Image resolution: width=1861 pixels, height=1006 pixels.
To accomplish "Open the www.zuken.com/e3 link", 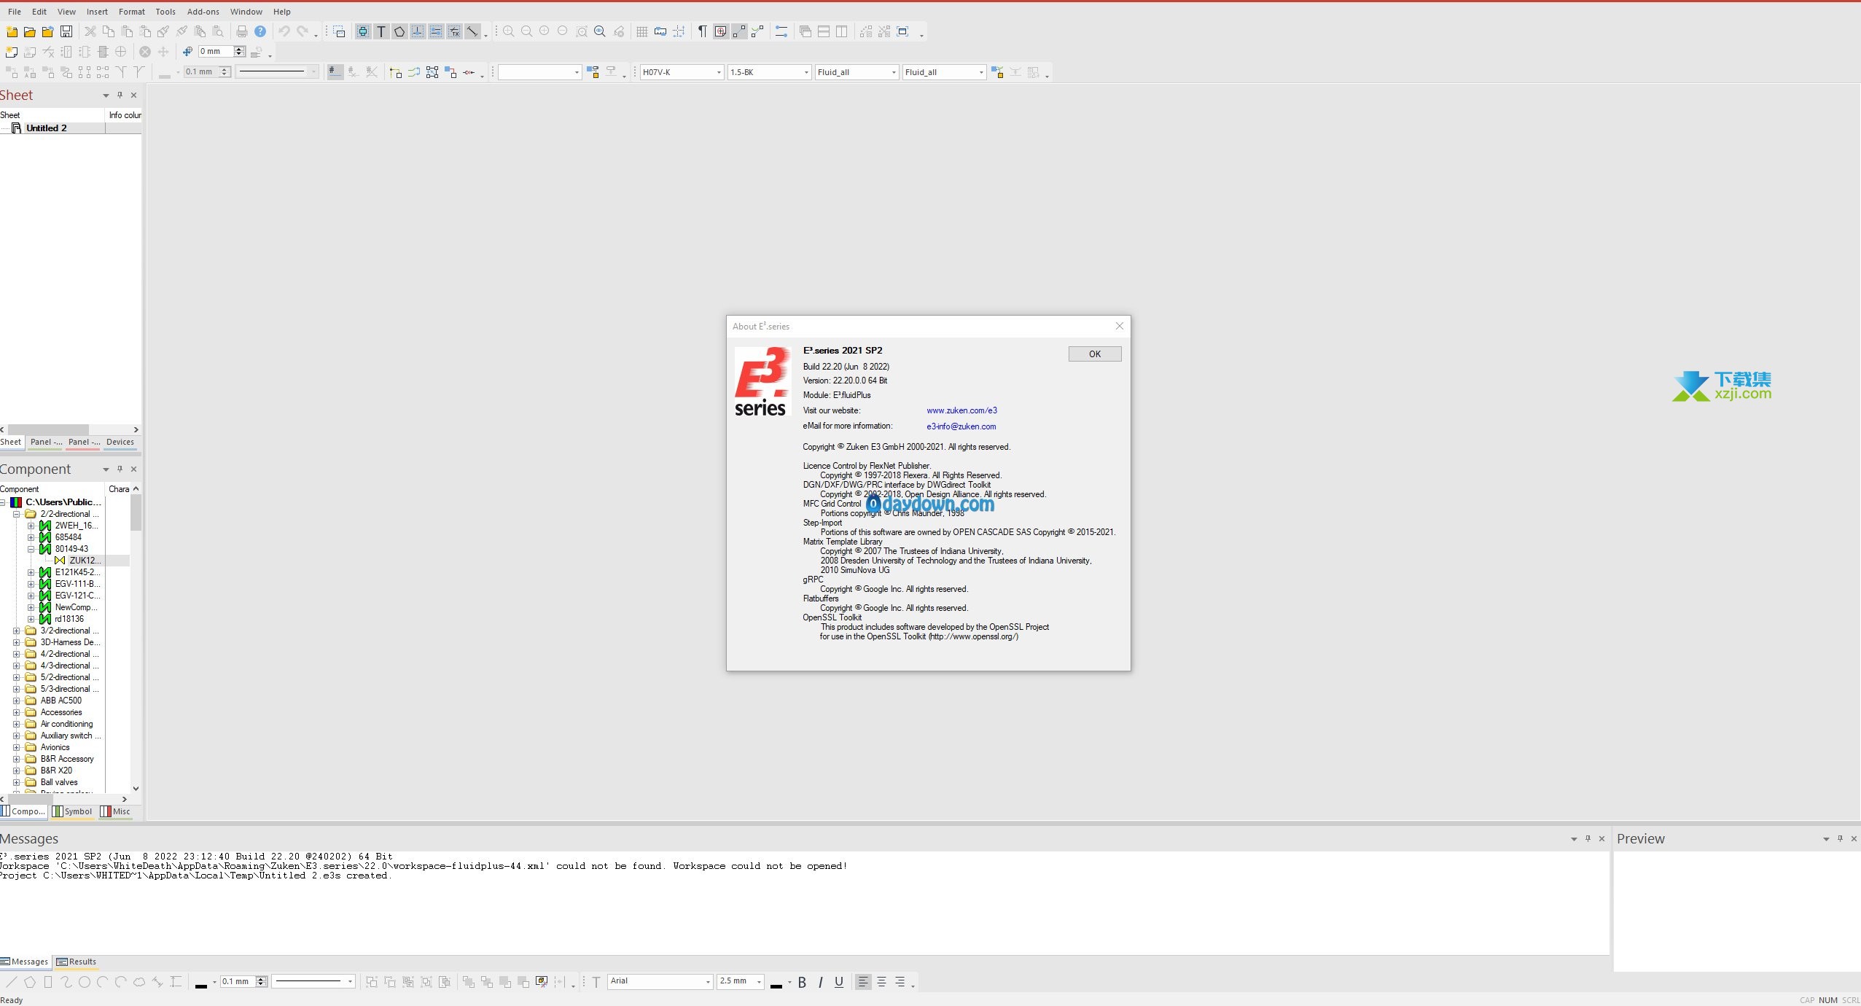I will [x=961, y=410].
